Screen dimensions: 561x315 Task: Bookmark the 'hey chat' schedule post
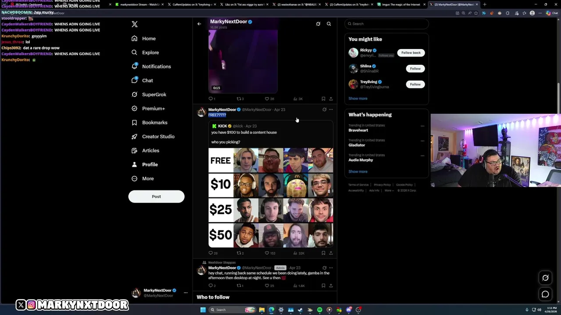point(323,286)
